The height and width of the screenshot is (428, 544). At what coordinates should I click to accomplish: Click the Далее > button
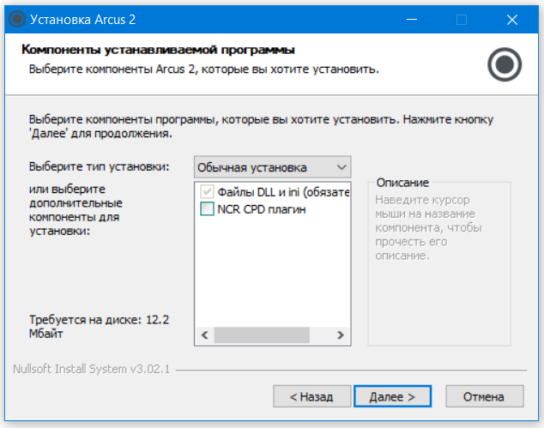coord(392,396)
